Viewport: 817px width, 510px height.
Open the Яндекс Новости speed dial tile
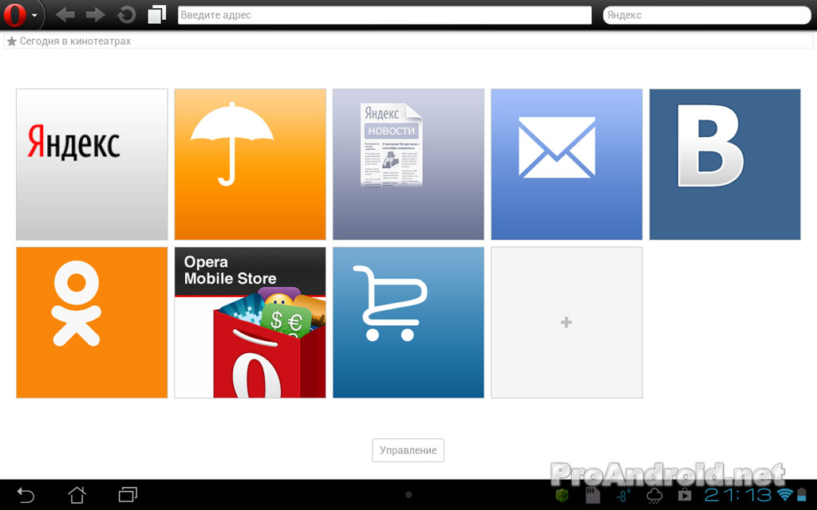pos(408,164)
